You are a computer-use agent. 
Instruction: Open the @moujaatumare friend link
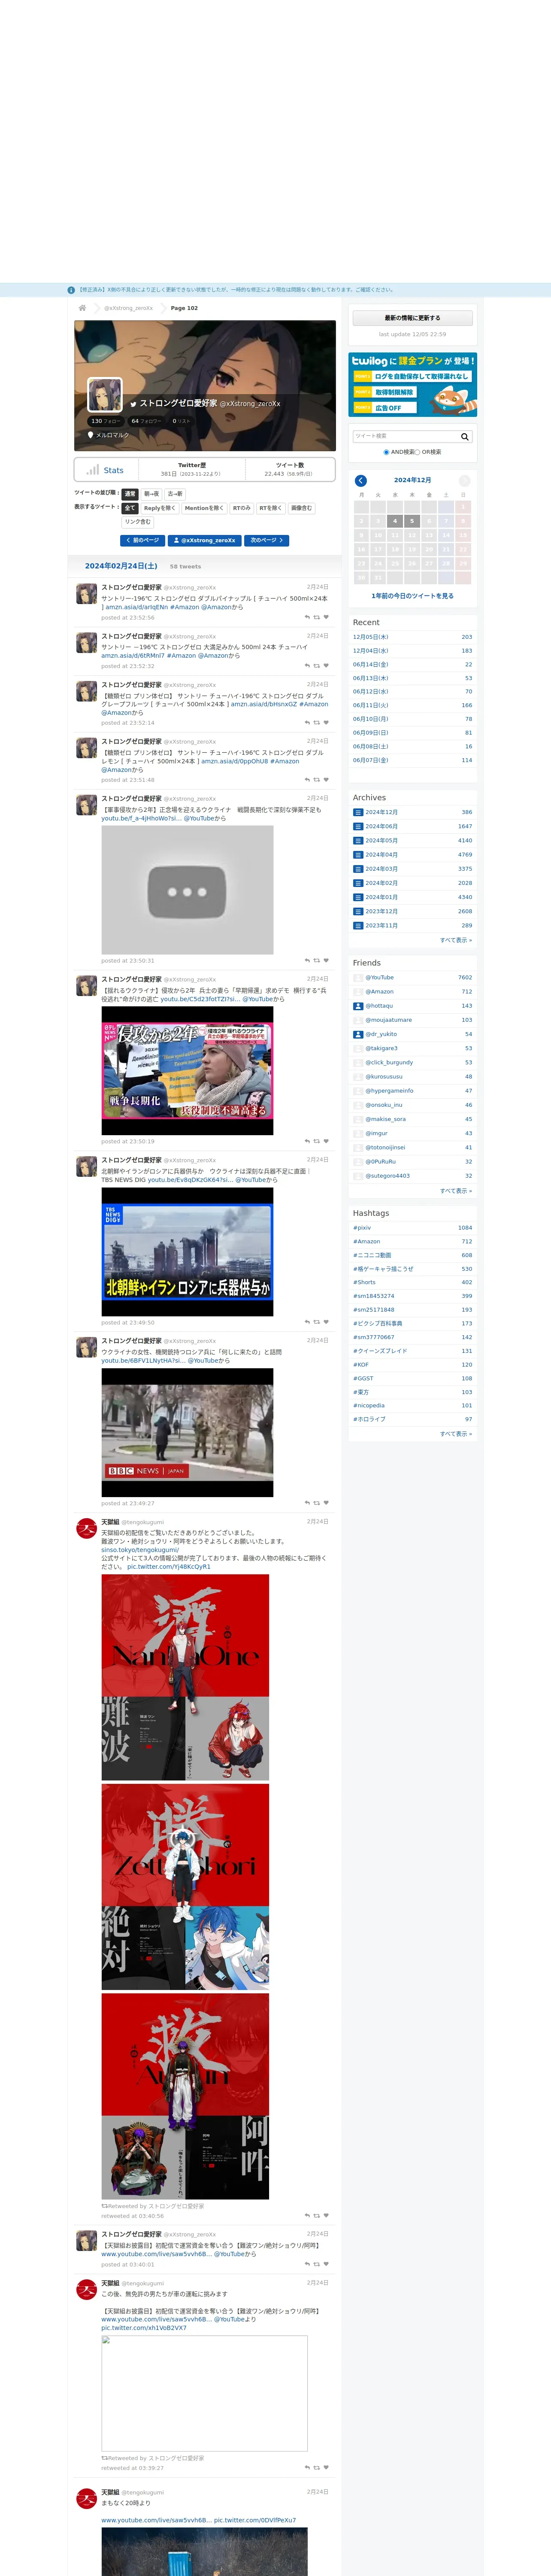point(388,1020)
